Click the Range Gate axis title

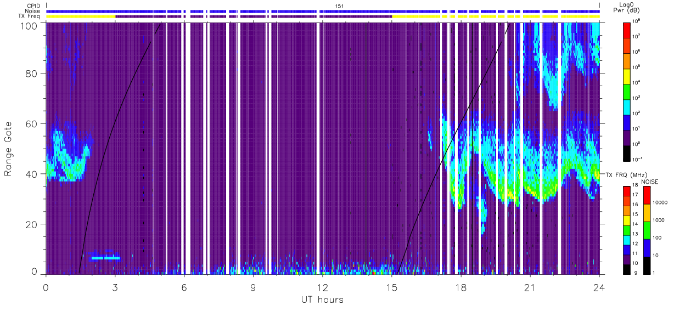coord(8,149)
